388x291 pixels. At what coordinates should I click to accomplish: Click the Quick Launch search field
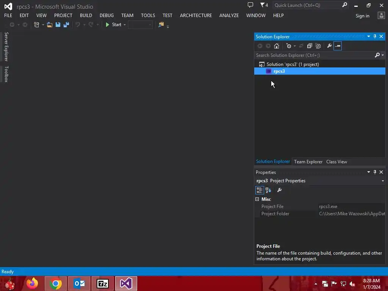pyautogui.click(x=307, y=5)
